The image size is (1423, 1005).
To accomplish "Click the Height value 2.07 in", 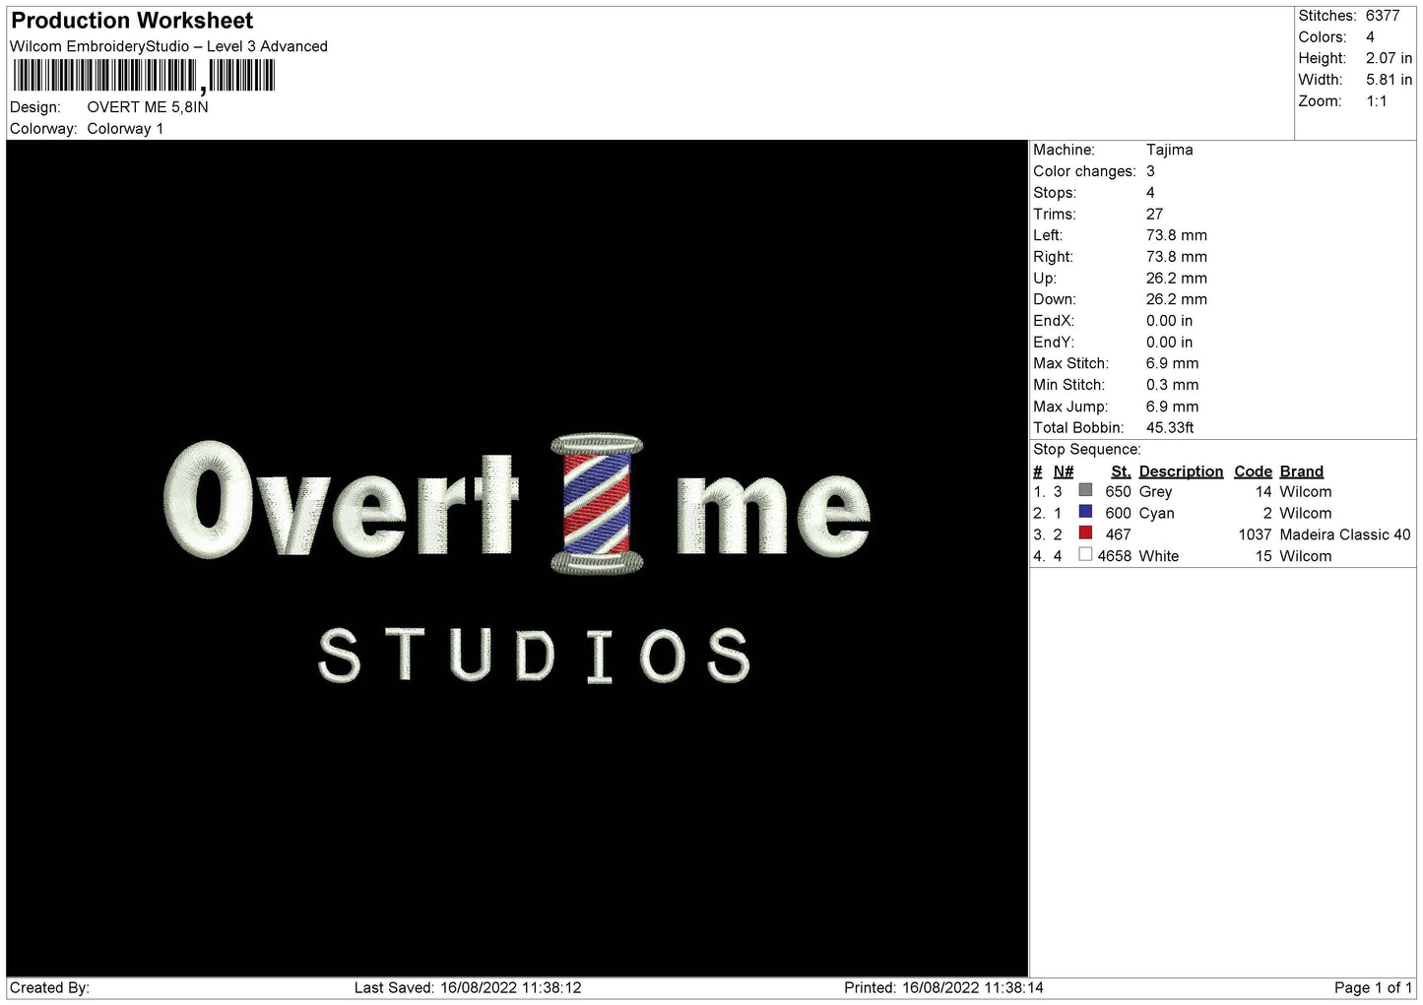I will point(1389,59).
